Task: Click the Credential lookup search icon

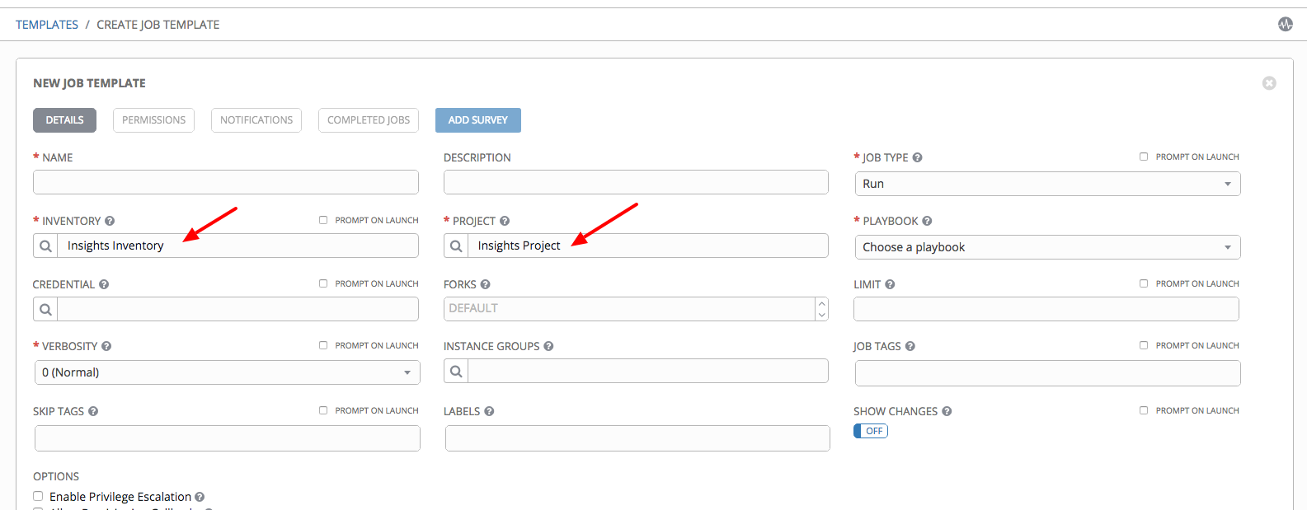Action: 45,309
